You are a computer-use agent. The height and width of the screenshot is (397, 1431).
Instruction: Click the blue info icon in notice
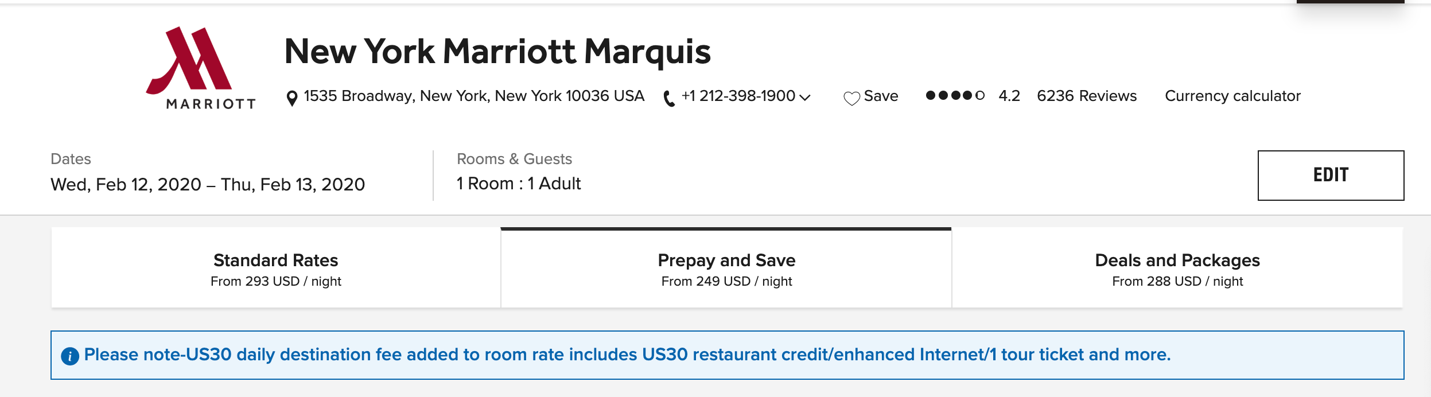[70, 356]
